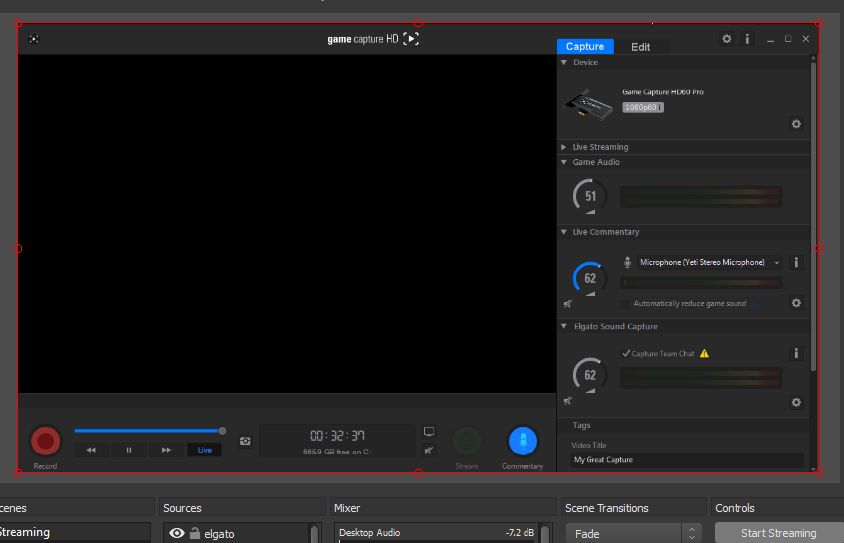Select the Streaming scene in OBS
Screen dimensions: 844x543
pos(76,532)
